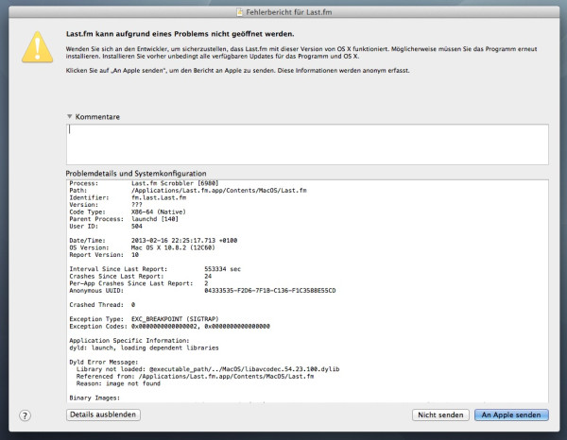Click the Path line of crash report
This screenshot has width=567, height=440.
pyautogui.click(x=188, y=191)
